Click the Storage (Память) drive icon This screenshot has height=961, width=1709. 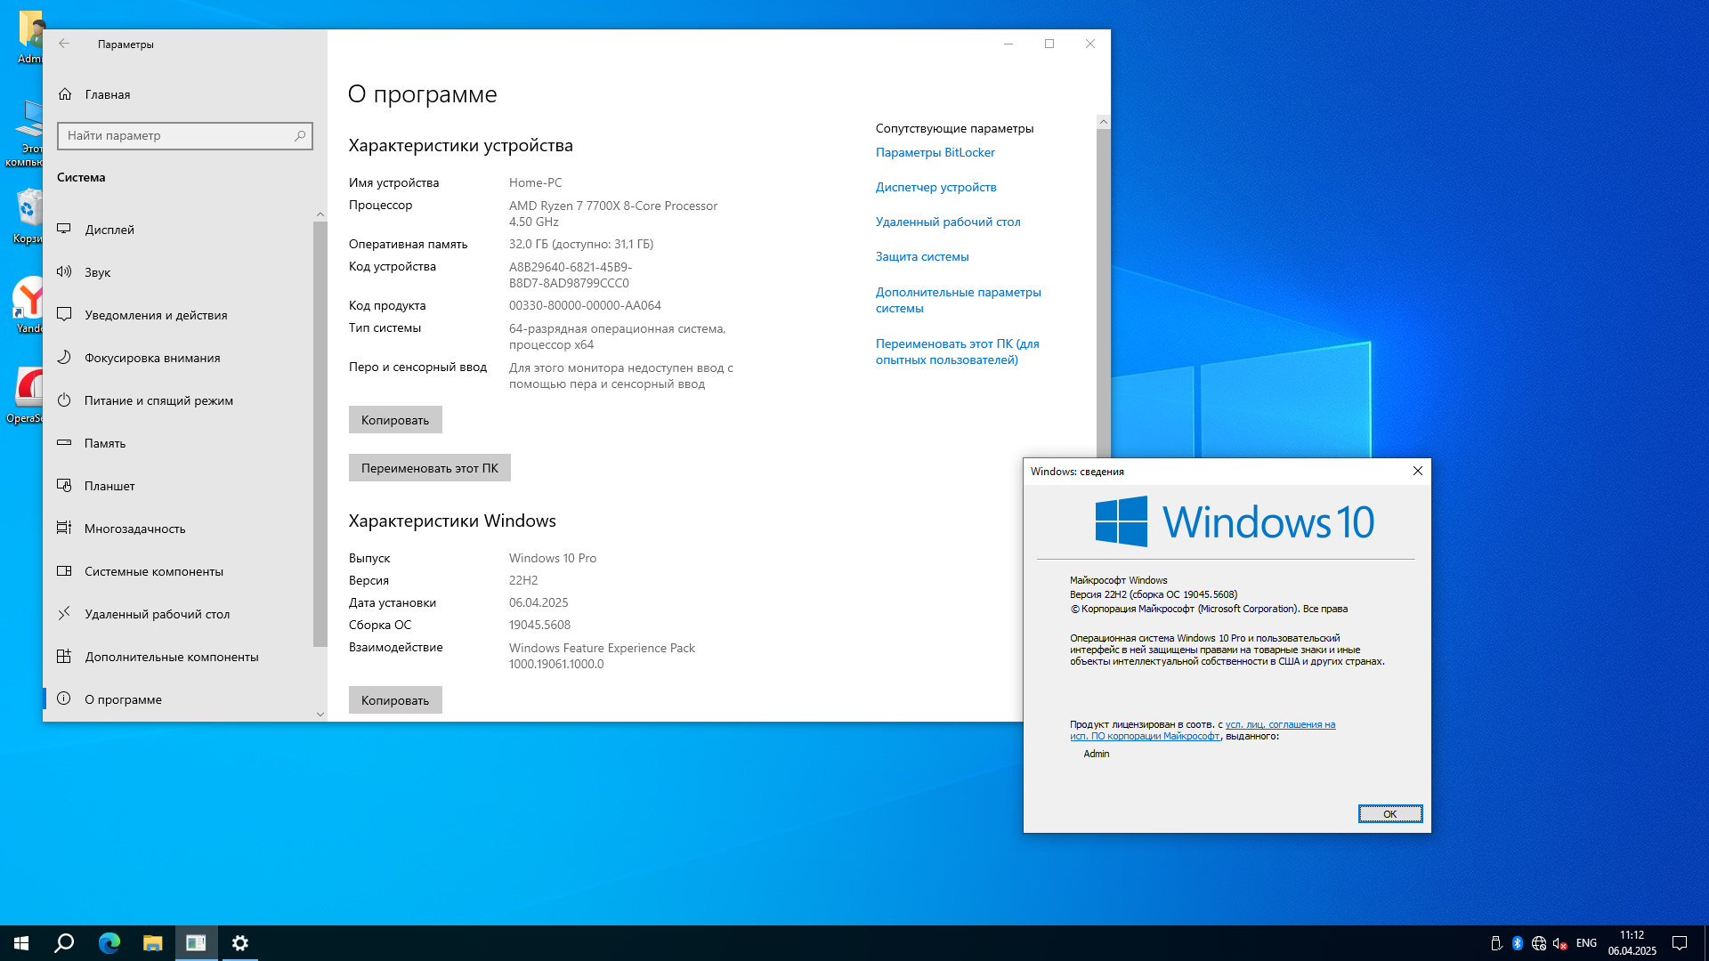(x=64, y=442)
